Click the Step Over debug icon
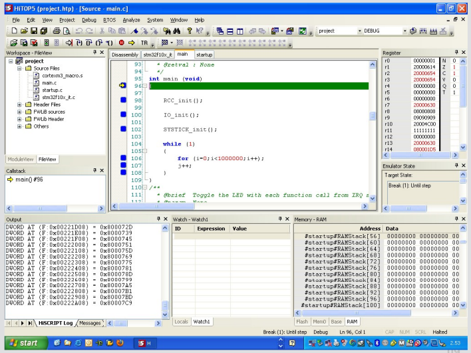 [89, 43]
